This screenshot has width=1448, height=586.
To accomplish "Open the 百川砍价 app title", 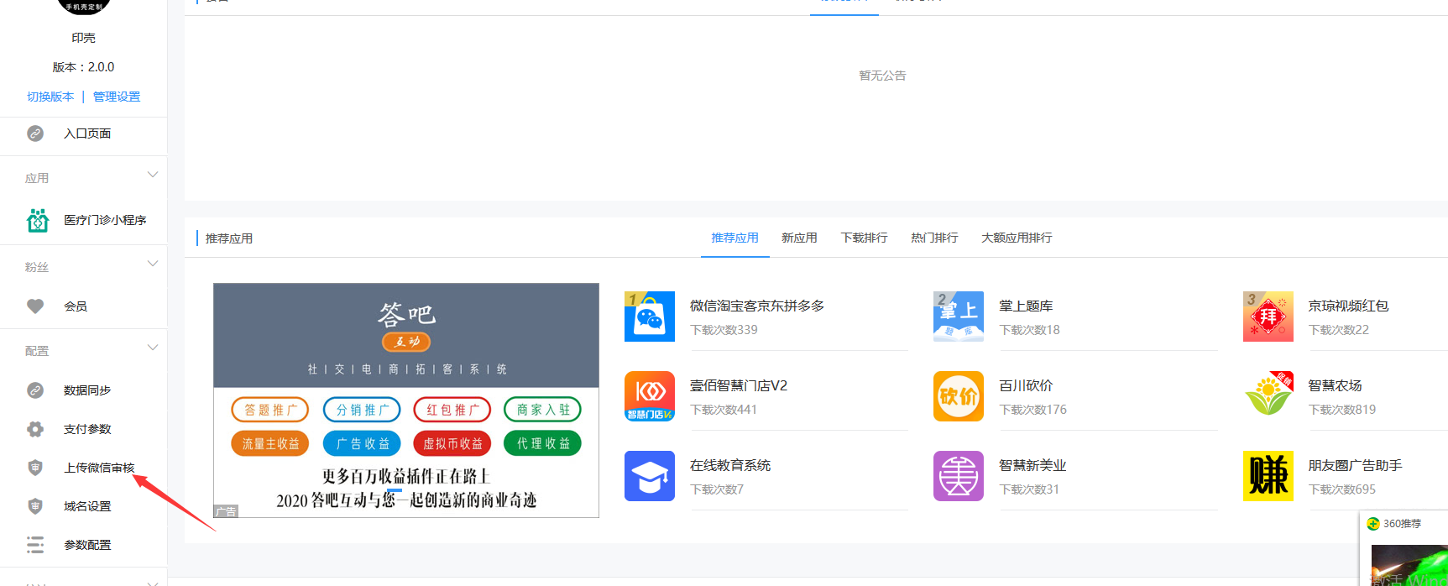I will (1026, 385).
